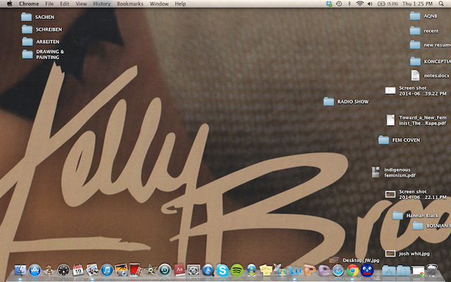This screenshot has width=451, height=282.
Task: Open Finder from the dock
Action: pyautogui.click(x=20, y=269)
